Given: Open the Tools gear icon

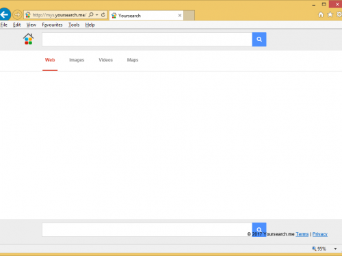Looking at the screenshot, I should click(x=339, y=14).
